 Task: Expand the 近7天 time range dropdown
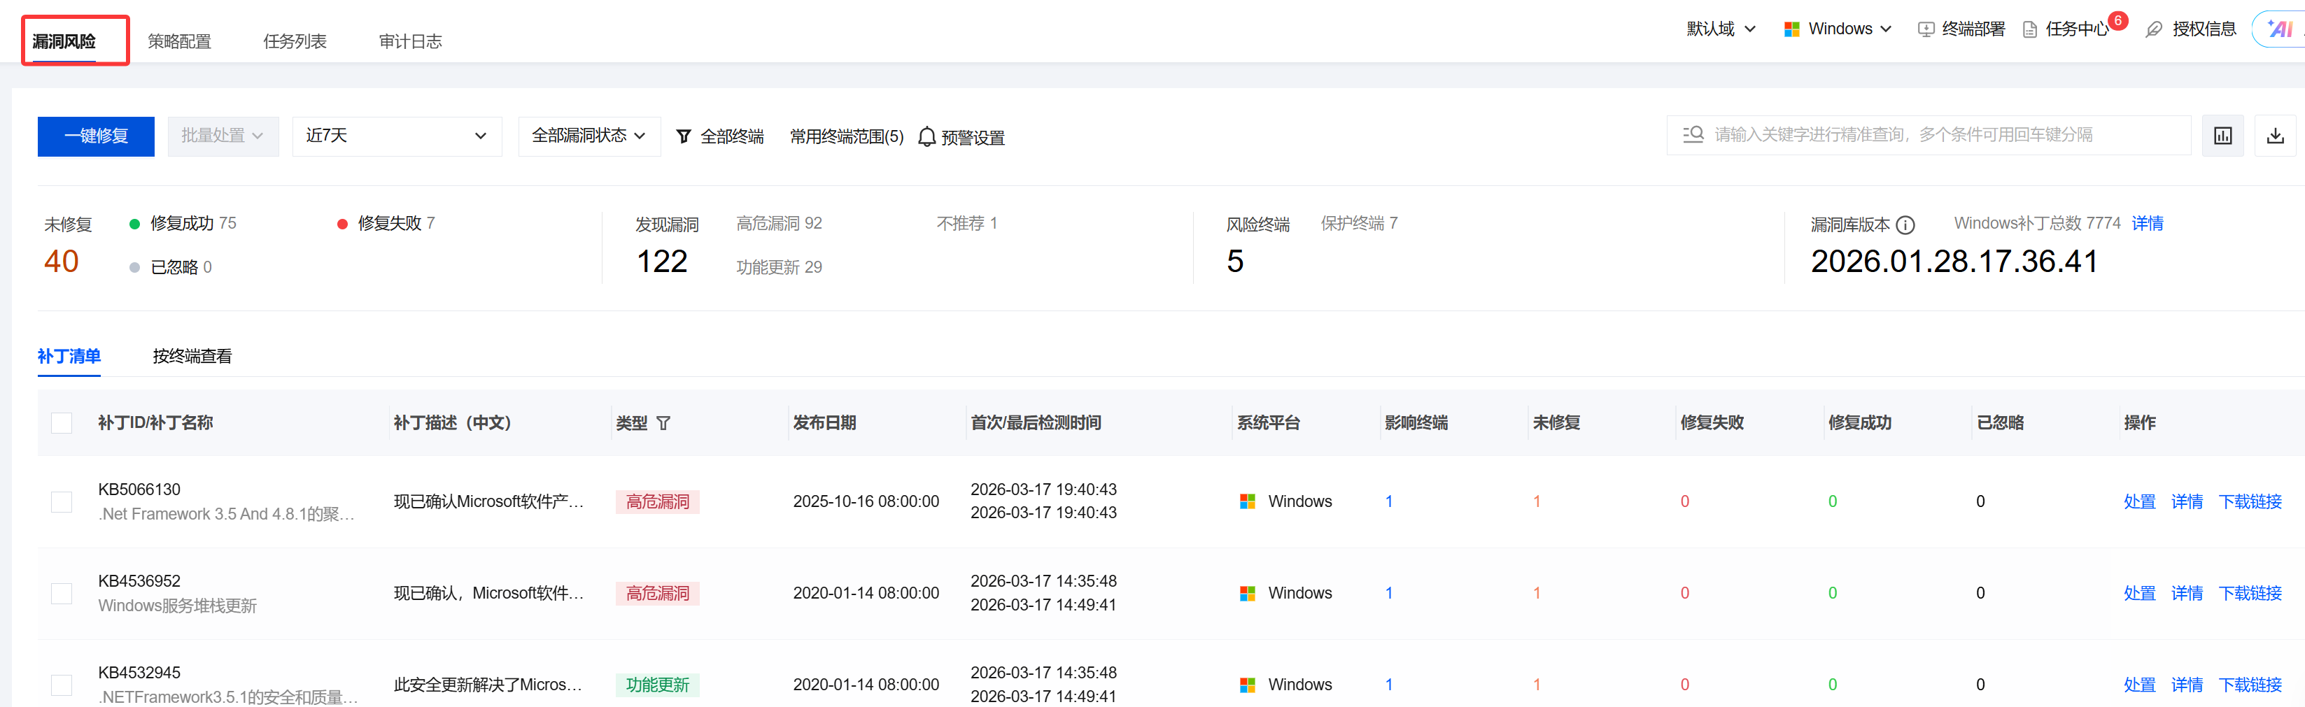pos(396,136)
